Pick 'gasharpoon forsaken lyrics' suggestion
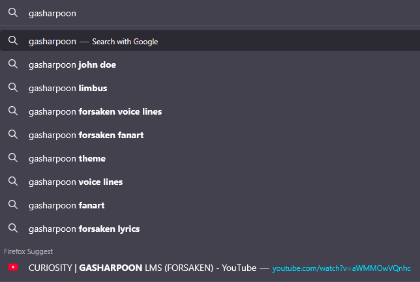 click(210, 229)
